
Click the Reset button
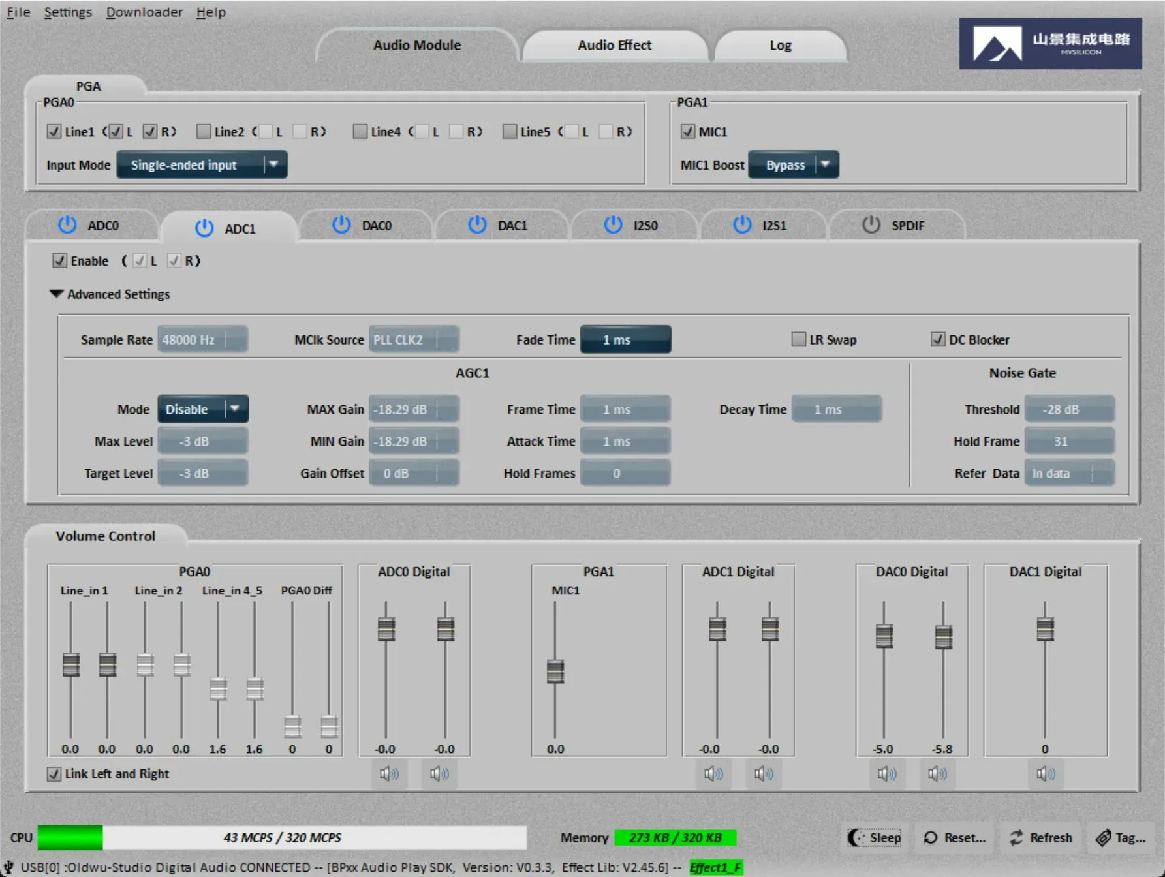[955, 838]
